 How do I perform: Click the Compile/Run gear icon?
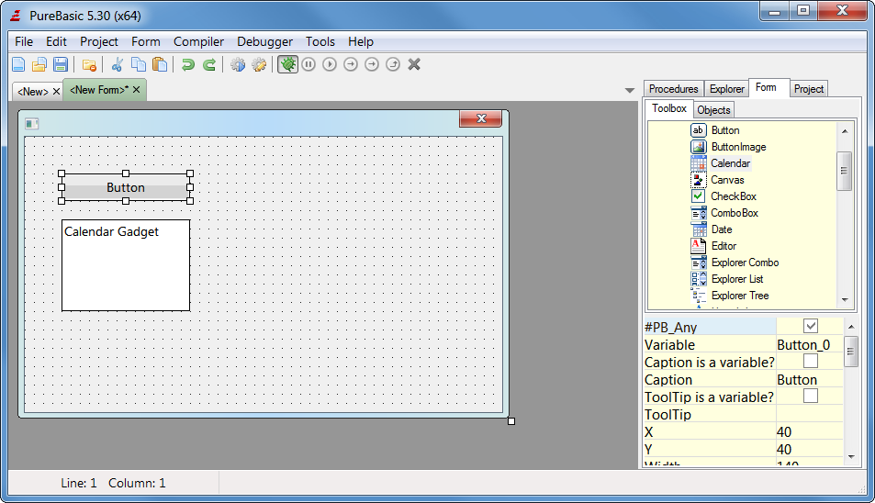[x=238, y=64]
